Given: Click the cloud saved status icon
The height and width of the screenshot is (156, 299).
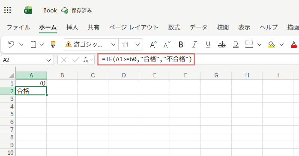Looking at the screenshot, I should point(65,10).
